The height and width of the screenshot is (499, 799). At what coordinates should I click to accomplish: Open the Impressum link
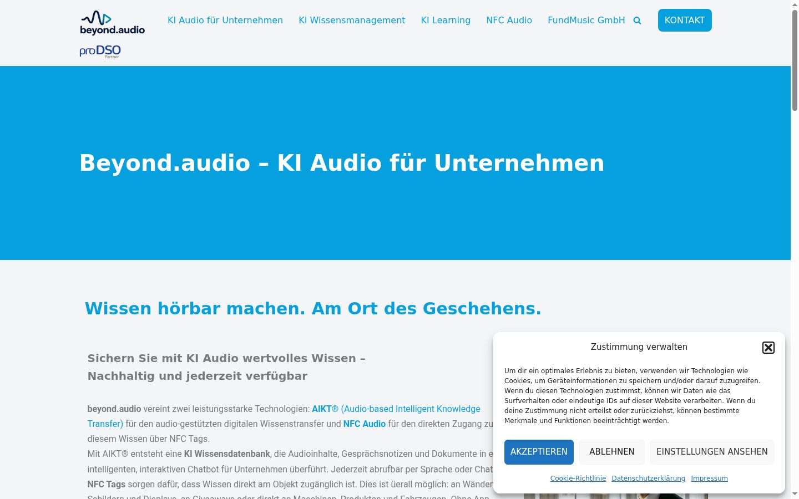pos(709,478)
